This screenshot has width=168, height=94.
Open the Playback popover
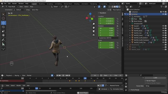10,75
